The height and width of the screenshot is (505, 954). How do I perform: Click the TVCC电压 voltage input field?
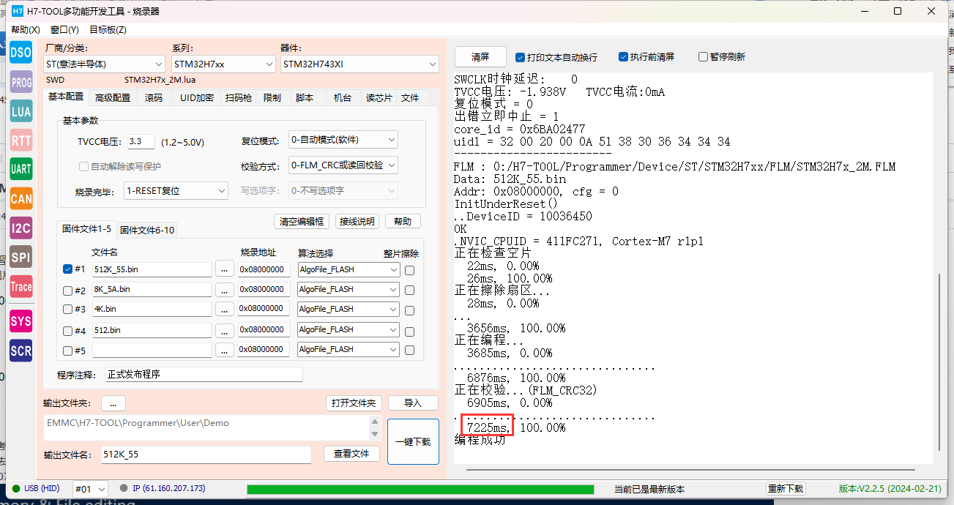pyautogui.click(x=141, y=142)
